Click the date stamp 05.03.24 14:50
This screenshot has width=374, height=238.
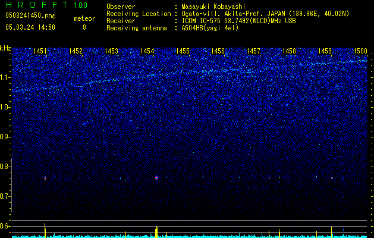[30, 27]
